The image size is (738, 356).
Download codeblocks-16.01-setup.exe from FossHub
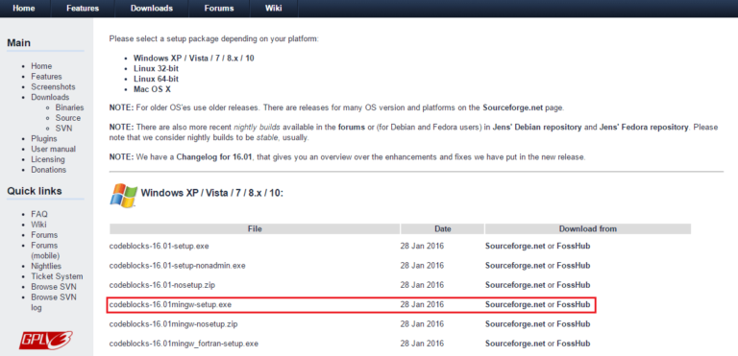click(574, 246)
